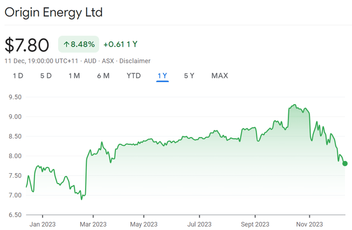
Task: Click the 6.50 price axis label
Action: (15, 215)
